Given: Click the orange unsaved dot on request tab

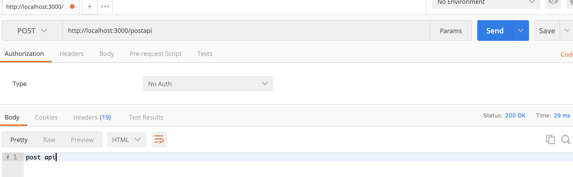Looking at the screenshot, I should click(72, 6).
